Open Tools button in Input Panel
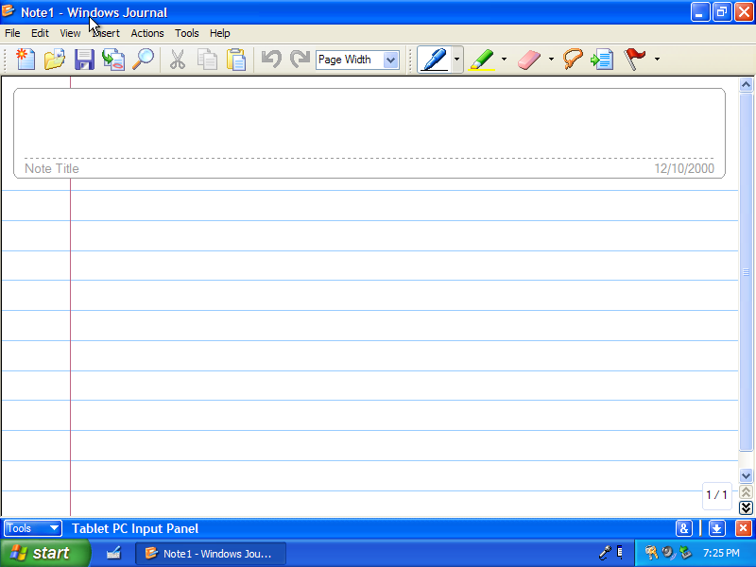This screenshot has height=567, width=756. click(33, 528)
